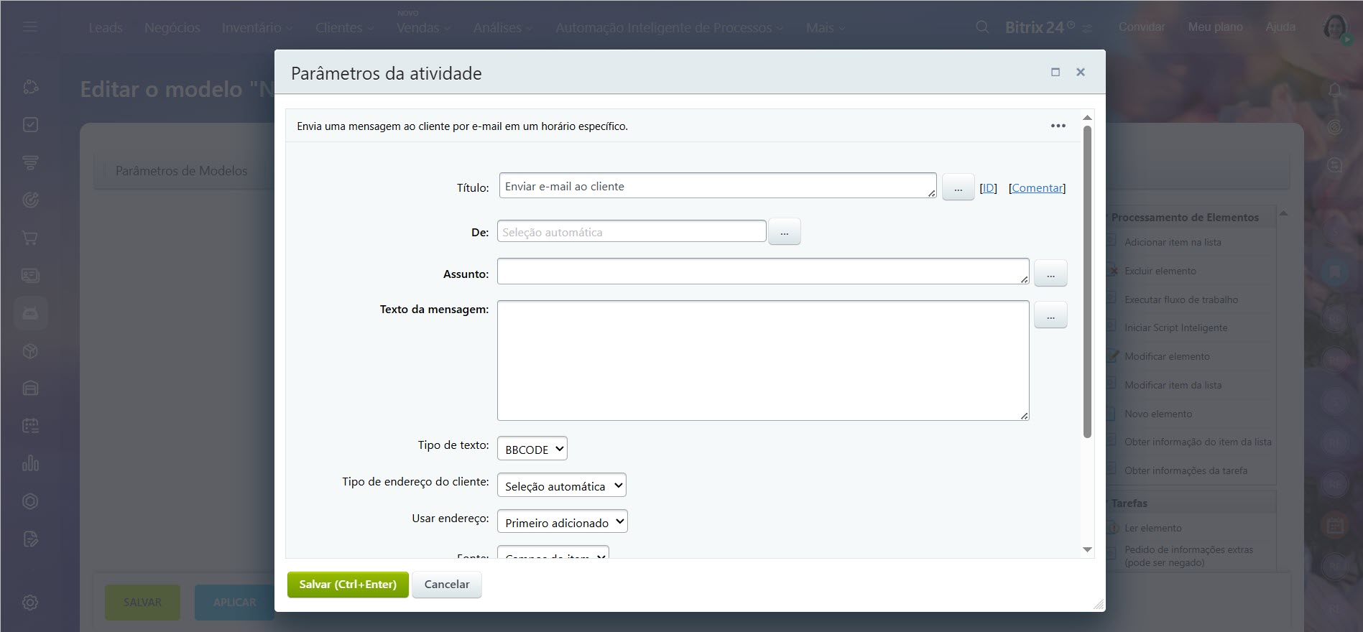Viewport: 1363px width, 632px height.
Task: Click the background SALVAR button
Action: [x=142, y=602]
